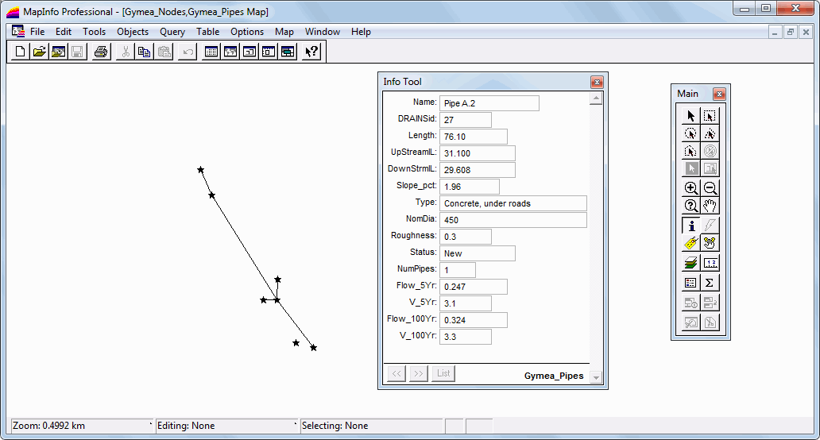The height and width of the screenshot is (440, 820).
Task: Open Layer Control from Main toolbar
Action: click(690, 263)
